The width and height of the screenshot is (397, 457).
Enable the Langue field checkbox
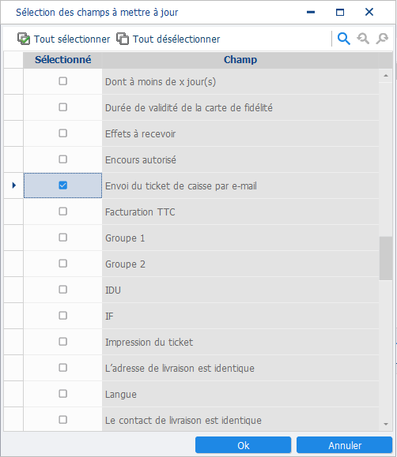tap(62, 394)
